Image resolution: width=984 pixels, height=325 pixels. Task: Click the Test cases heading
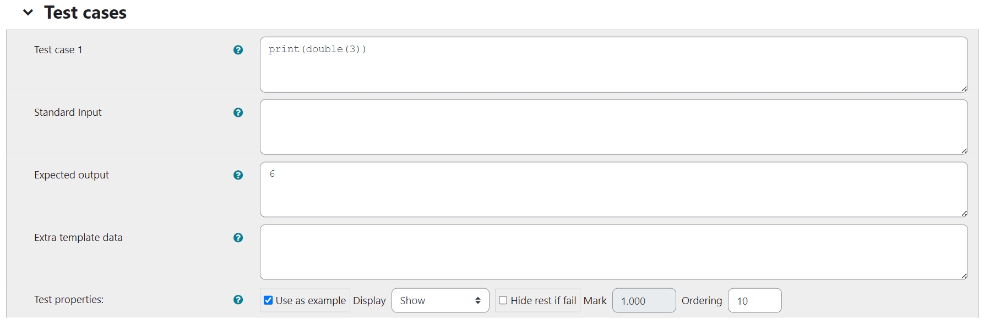click(x=85, y=12)
